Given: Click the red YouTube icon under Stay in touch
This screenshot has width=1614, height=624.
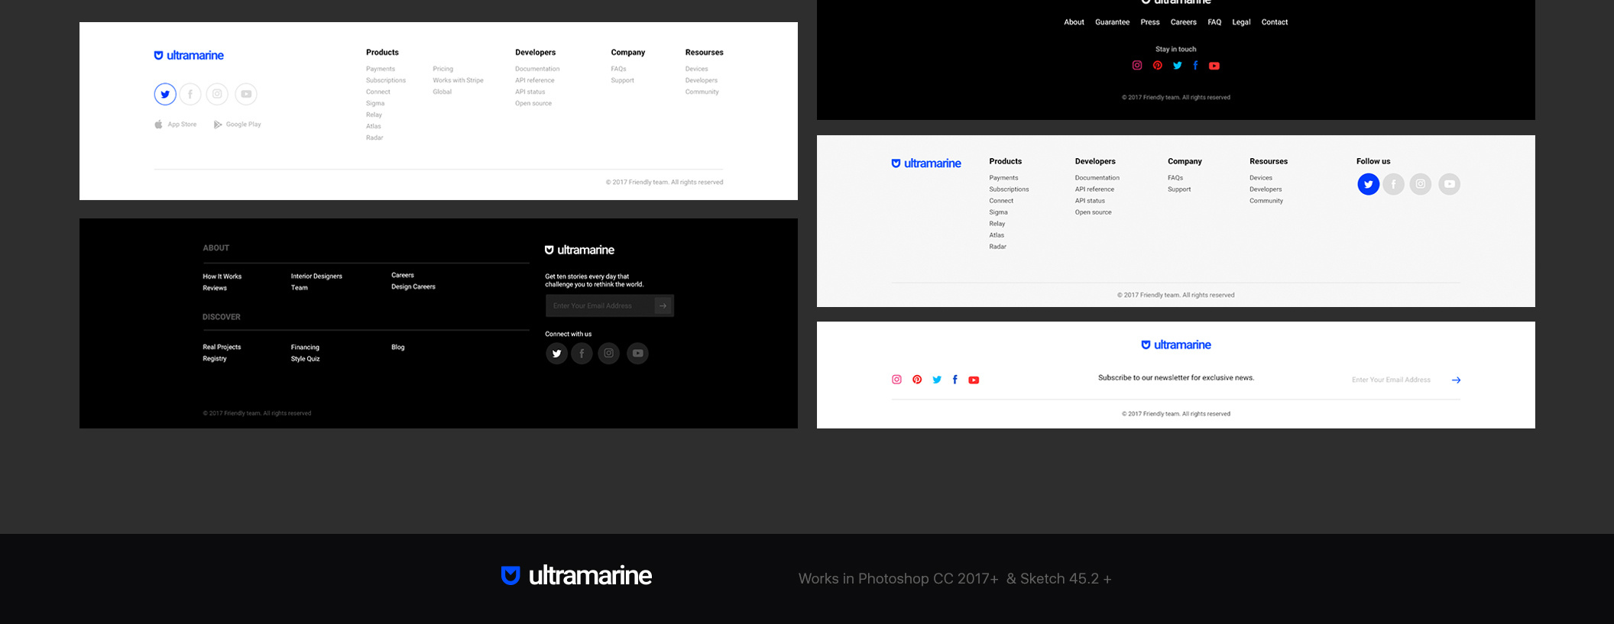Looking at the screenshot, I should (x=1214, y=66).
